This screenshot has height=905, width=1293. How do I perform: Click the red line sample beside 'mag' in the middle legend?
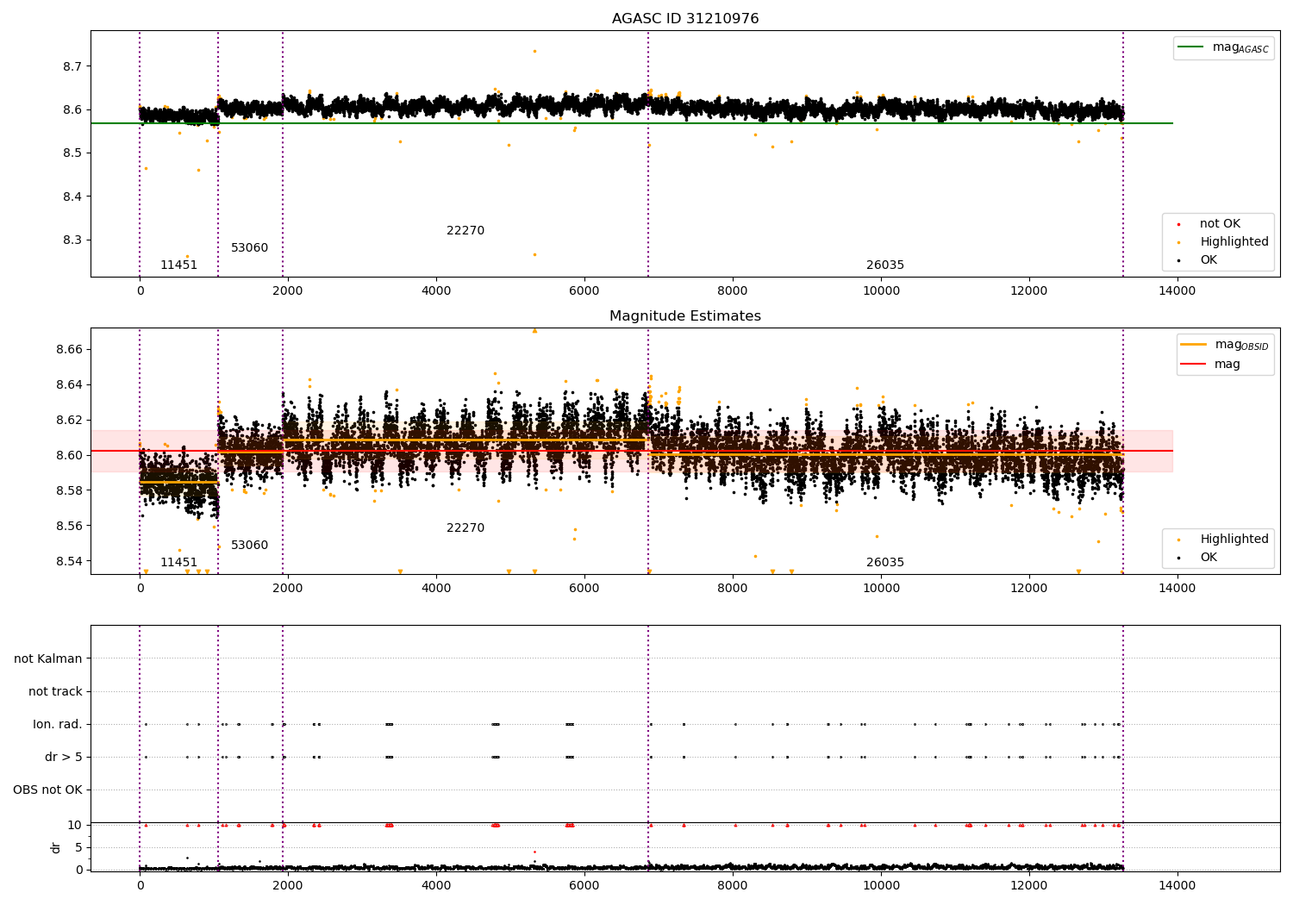pyautogui.click(x=1194, y=364)
